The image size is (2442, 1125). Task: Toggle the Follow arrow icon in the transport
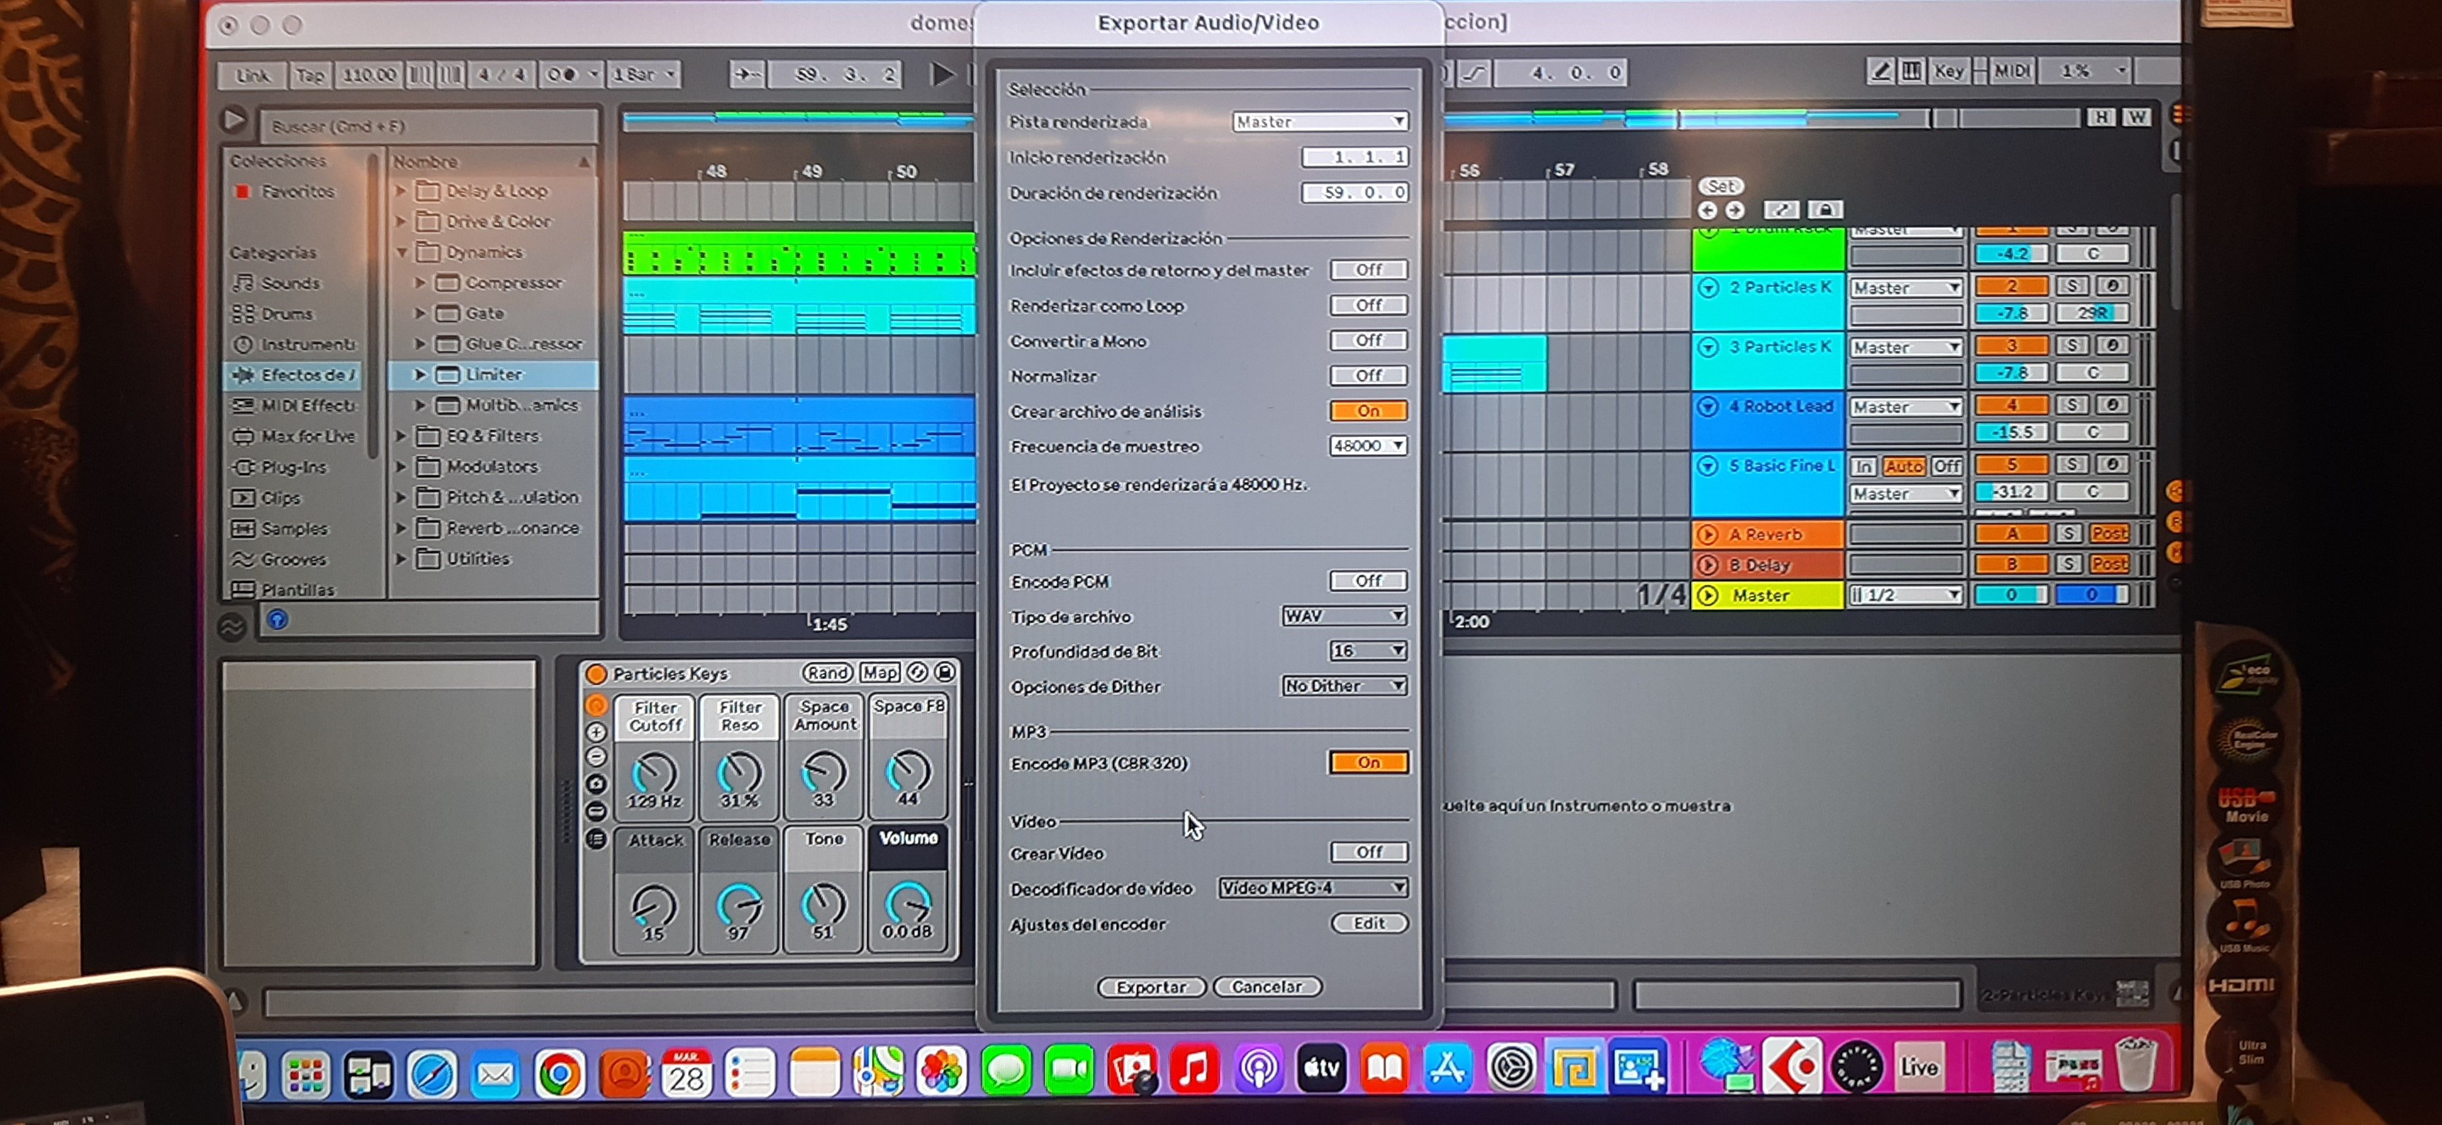(748, 75)
